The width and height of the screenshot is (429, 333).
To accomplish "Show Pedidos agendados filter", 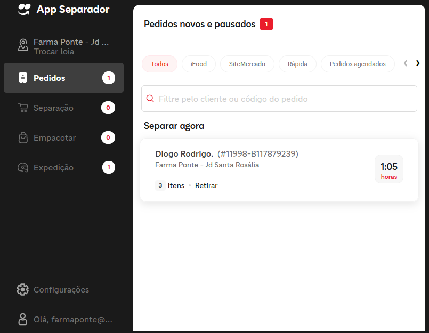I will (357, 64).
